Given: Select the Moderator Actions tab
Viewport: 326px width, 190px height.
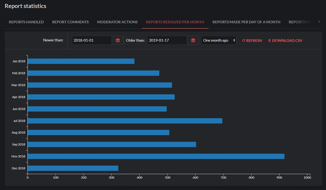Looking at the screenshot, I should pos(117,22).
